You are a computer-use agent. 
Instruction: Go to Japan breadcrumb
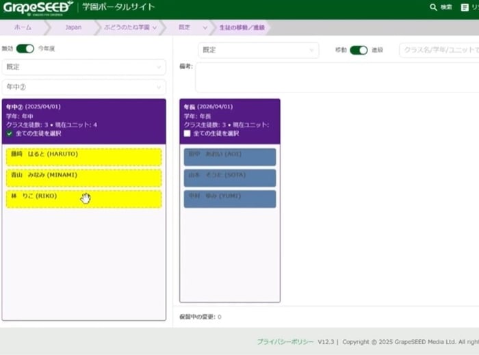(x=73, y=27)
